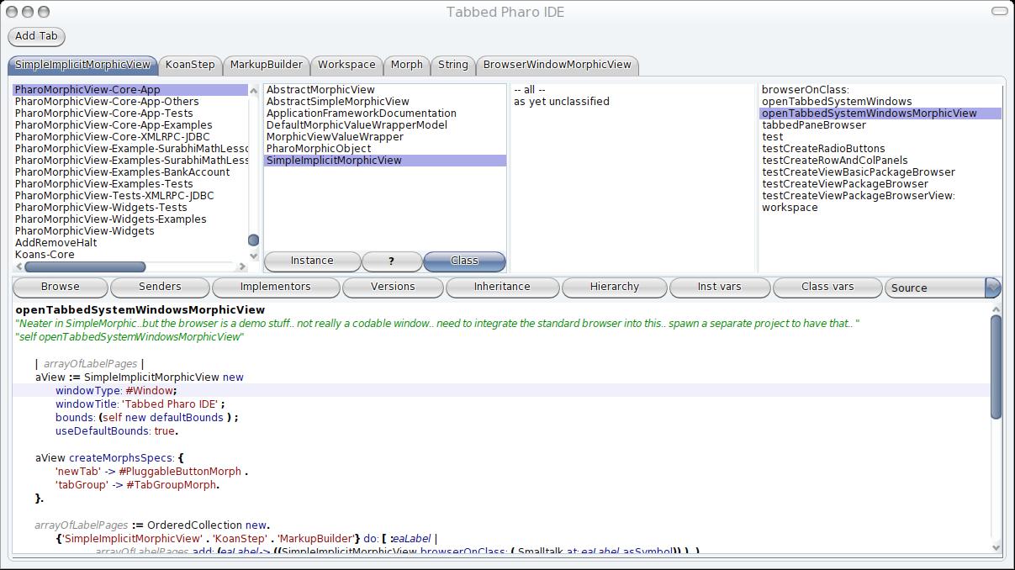1015x570 pixels.
Task: Click the package list vertical scroll knob
Action: (253, 240)
